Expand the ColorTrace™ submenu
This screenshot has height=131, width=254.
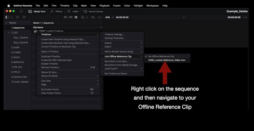[122, 69]
